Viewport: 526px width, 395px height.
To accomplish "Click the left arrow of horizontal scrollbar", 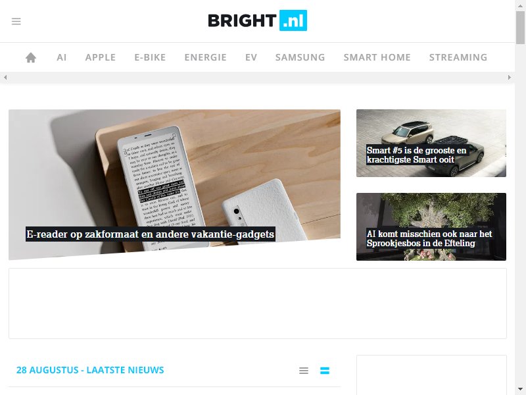I will tap(5, 77).
